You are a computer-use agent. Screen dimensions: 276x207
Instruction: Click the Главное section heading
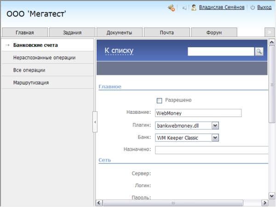[110, 87]
